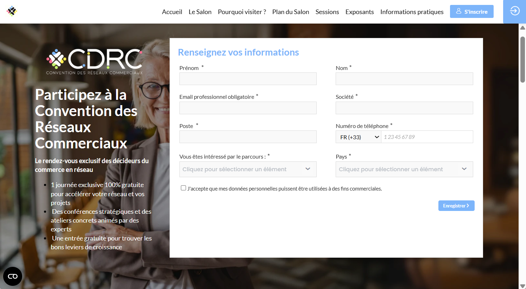Open the FR (+33) country code dropdown
Screen dimensions: 526x289
(x=359, y=137)
